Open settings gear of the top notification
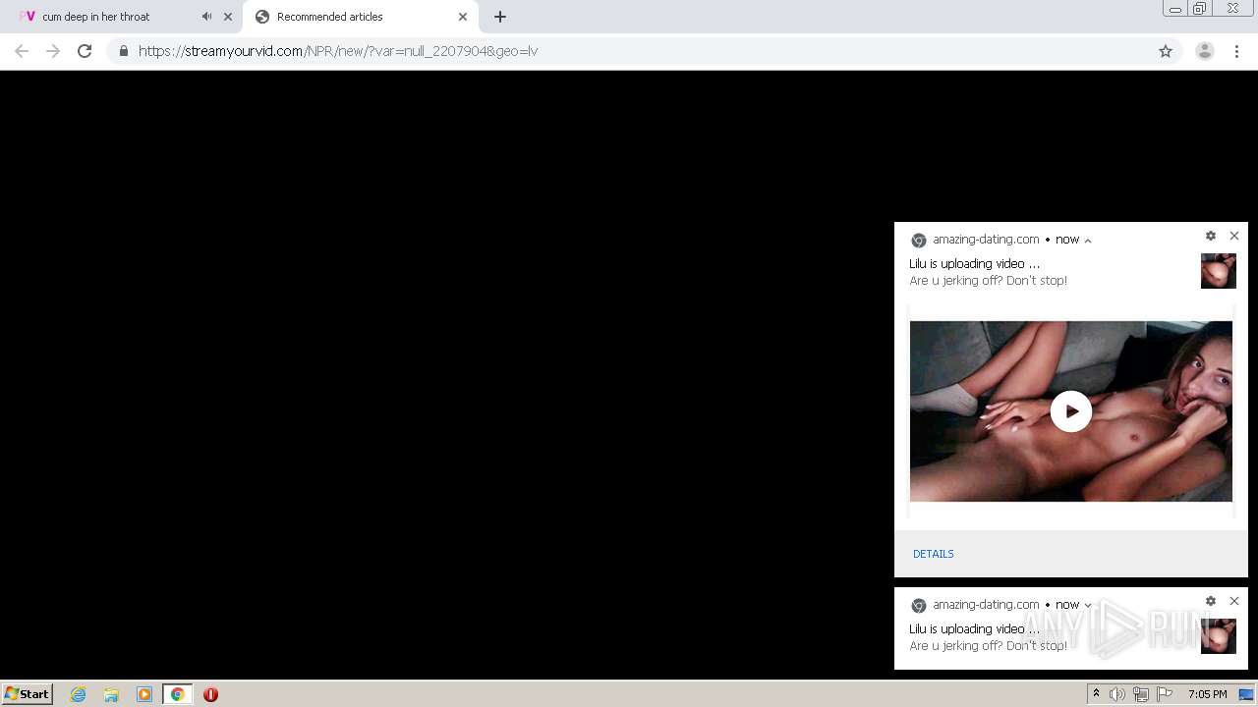This screenshot has height=707, width=1258. click(1211, 236)
